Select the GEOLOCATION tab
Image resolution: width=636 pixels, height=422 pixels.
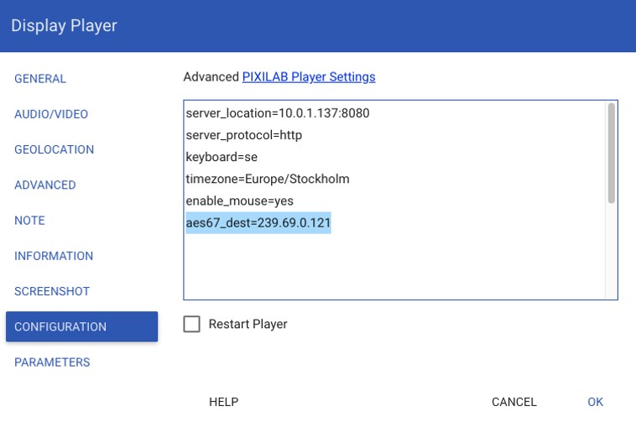click(x=54, y=149)
